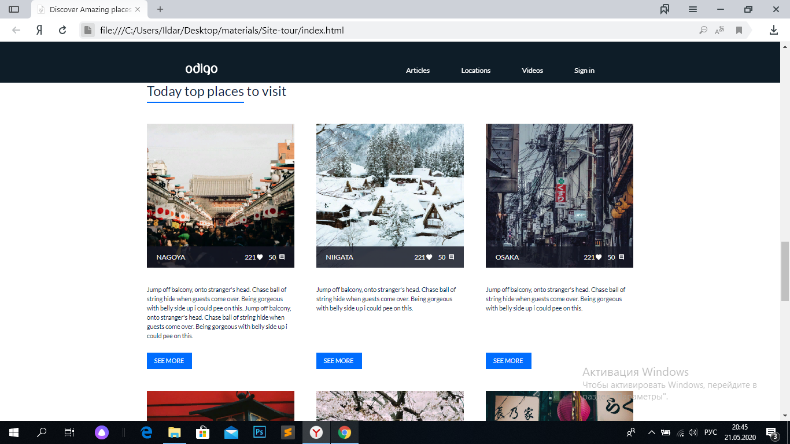Like Nagoya with the heart icon
Viewport: 790px width, 444px height.
coord(260,257)
